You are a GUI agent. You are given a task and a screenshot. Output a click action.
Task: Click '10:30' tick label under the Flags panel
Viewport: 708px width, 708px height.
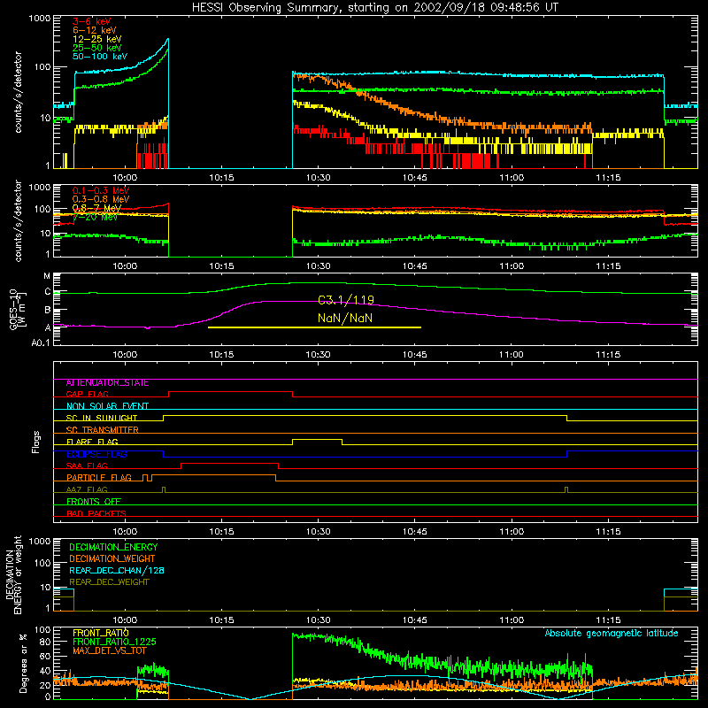pyautogui.click(x=318, y=532)
